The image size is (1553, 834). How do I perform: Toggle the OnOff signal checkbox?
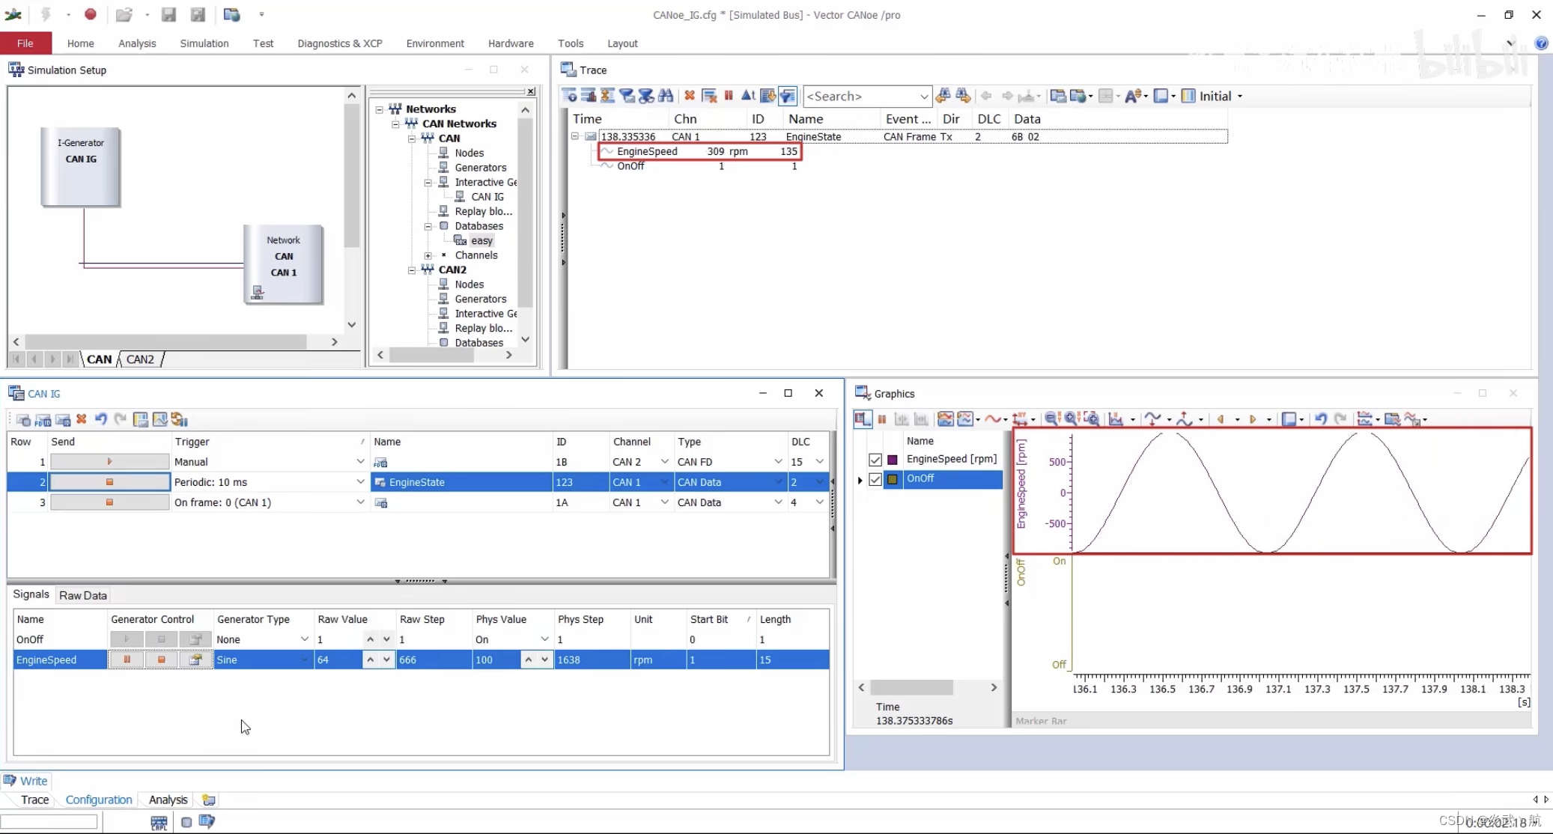(x=875, y=479)
